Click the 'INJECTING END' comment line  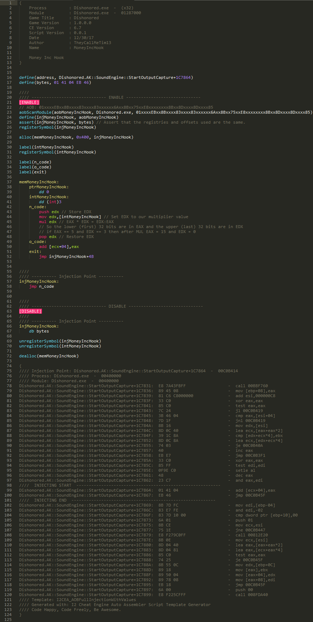[117, 500]
